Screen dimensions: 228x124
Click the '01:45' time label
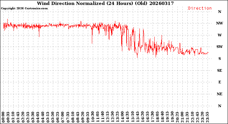pyautogui.click(x=18, y=117)
